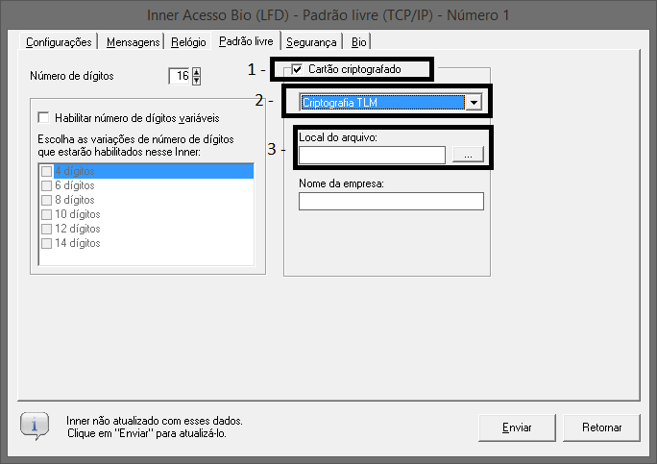The height and width of the screenshot is (464, 657).
Task: Focus the Nome da empresa field
Action: tap(391, 201)
